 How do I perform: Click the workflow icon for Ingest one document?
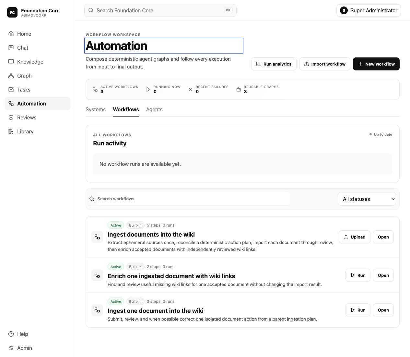(97, 310)
